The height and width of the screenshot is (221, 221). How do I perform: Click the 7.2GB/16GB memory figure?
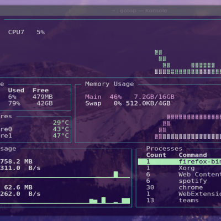[x=154, y=97]
